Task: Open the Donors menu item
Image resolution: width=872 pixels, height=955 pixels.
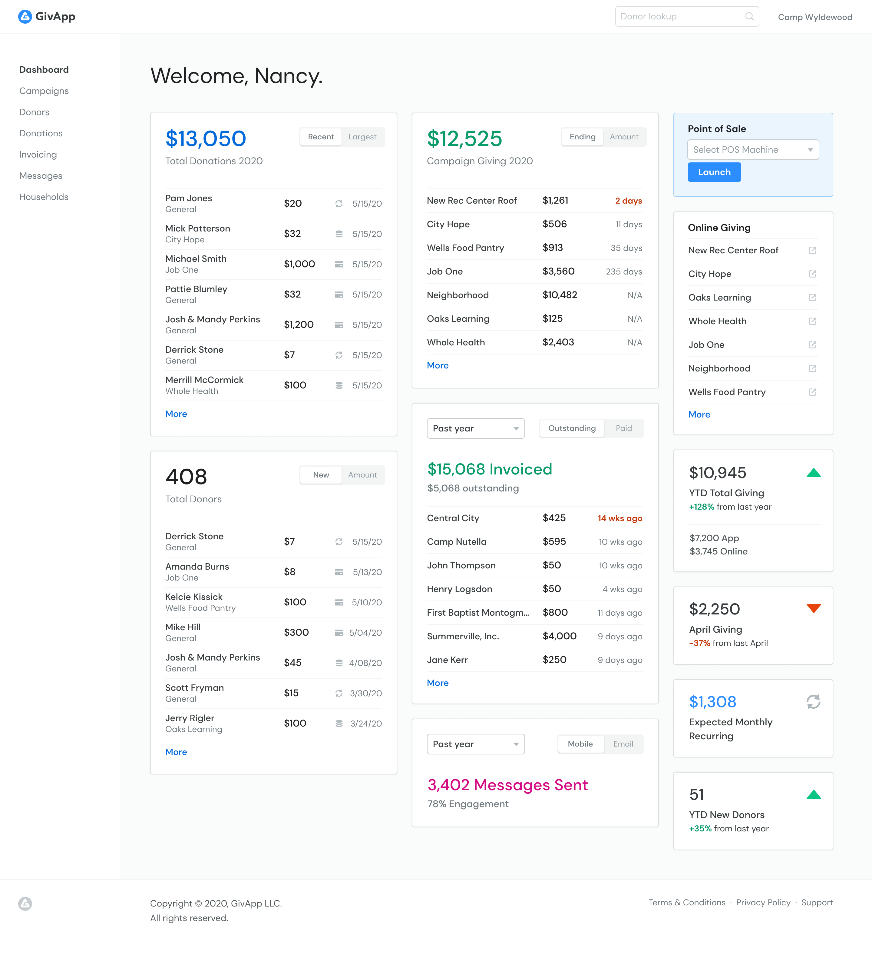Action: (x=34, y=111)
